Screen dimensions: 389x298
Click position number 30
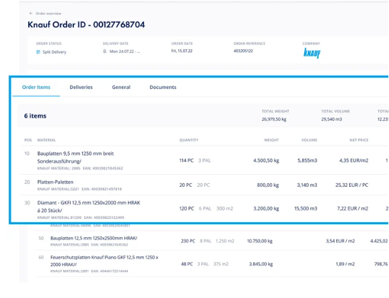[27, 203]
